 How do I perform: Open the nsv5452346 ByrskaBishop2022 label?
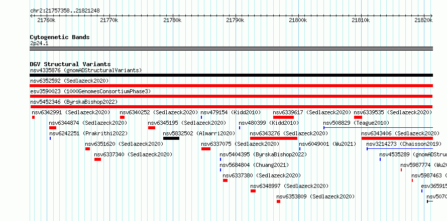(x=74, y=102)
